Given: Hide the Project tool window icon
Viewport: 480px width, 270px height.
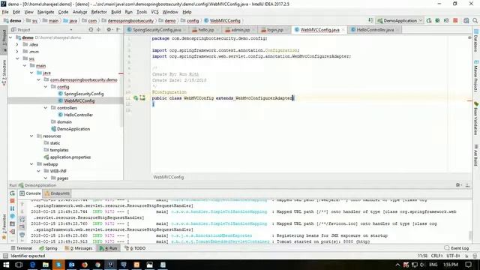Looking at the screenshot, I should (x=118, y=30).
